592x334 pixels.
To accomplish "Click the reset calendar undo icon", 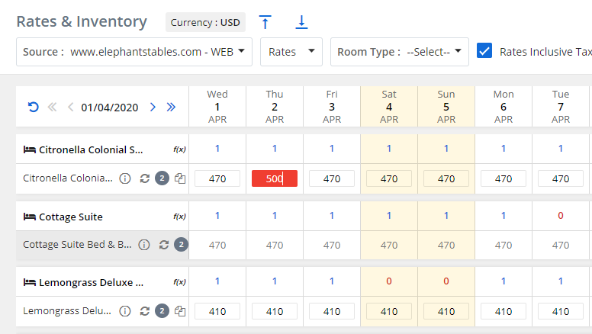I will (33, 107).
